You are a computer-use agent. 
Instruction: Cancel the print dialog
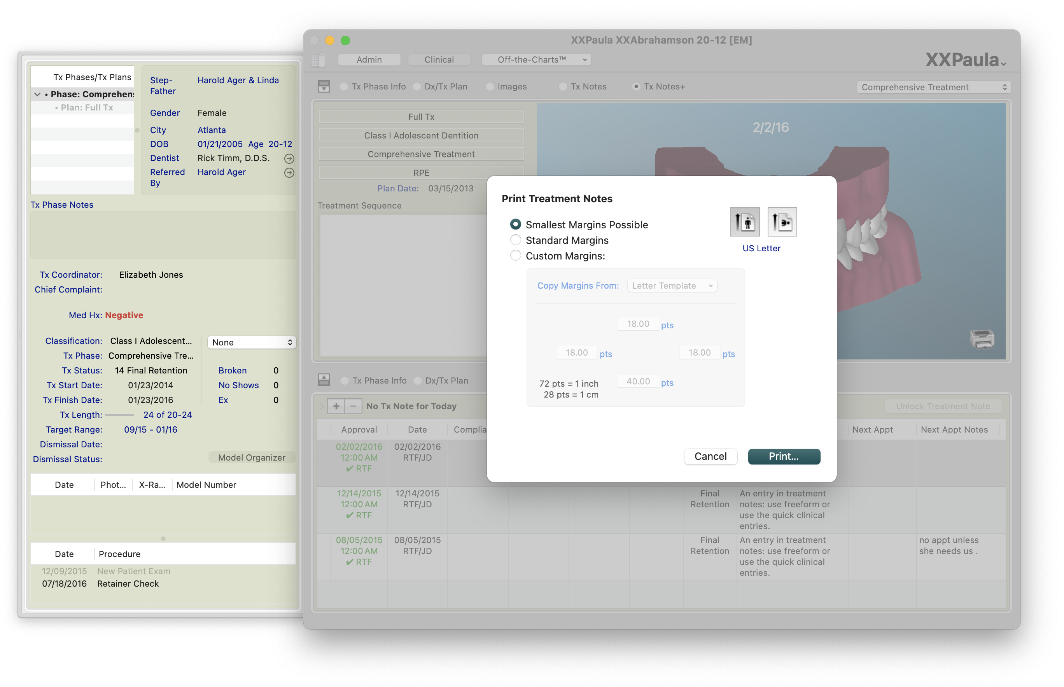[710, 456]
